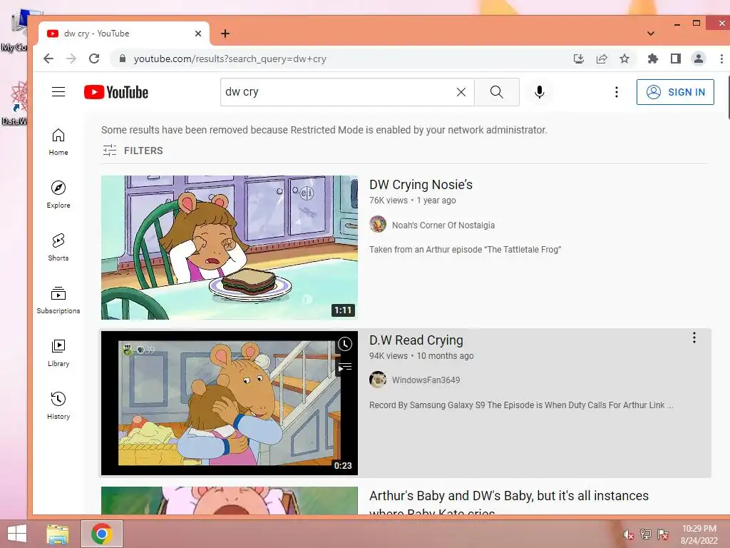The height and width of the screenshot is (548, 730).
Task: Open Subscriptions in the sidebar
Action: coord(58,300)
